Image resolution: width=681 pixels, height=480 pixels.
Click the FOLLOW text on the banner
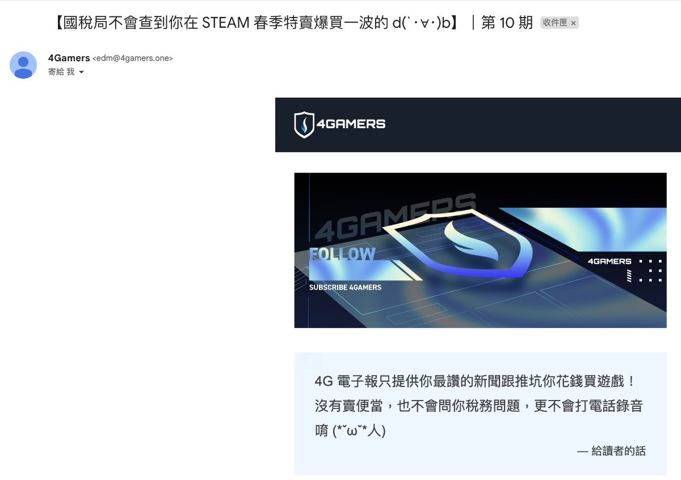coord(342,255)
